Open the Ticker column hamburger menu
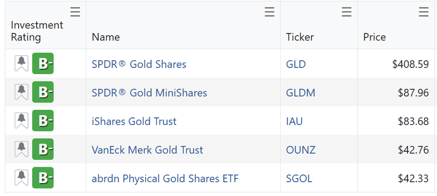 (346, 12)
